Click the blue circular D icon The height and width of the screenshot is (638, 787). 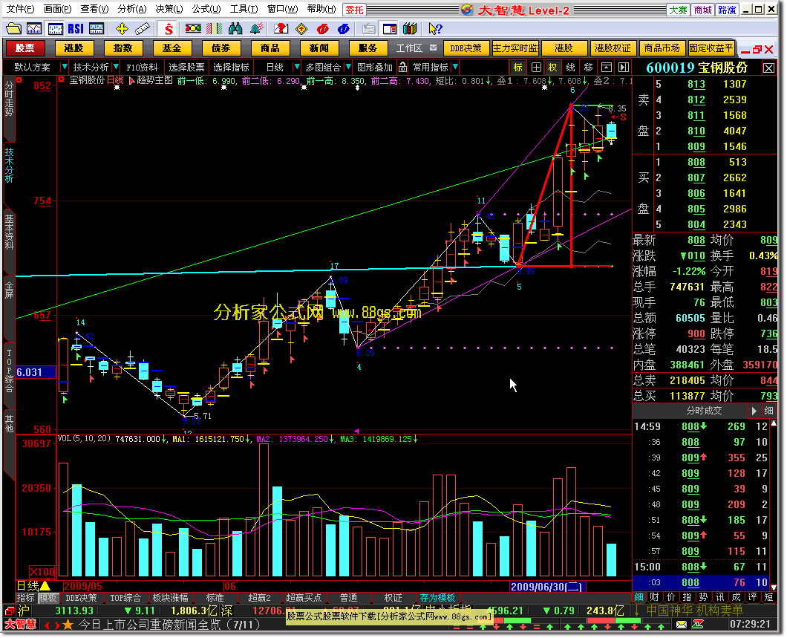343,29
